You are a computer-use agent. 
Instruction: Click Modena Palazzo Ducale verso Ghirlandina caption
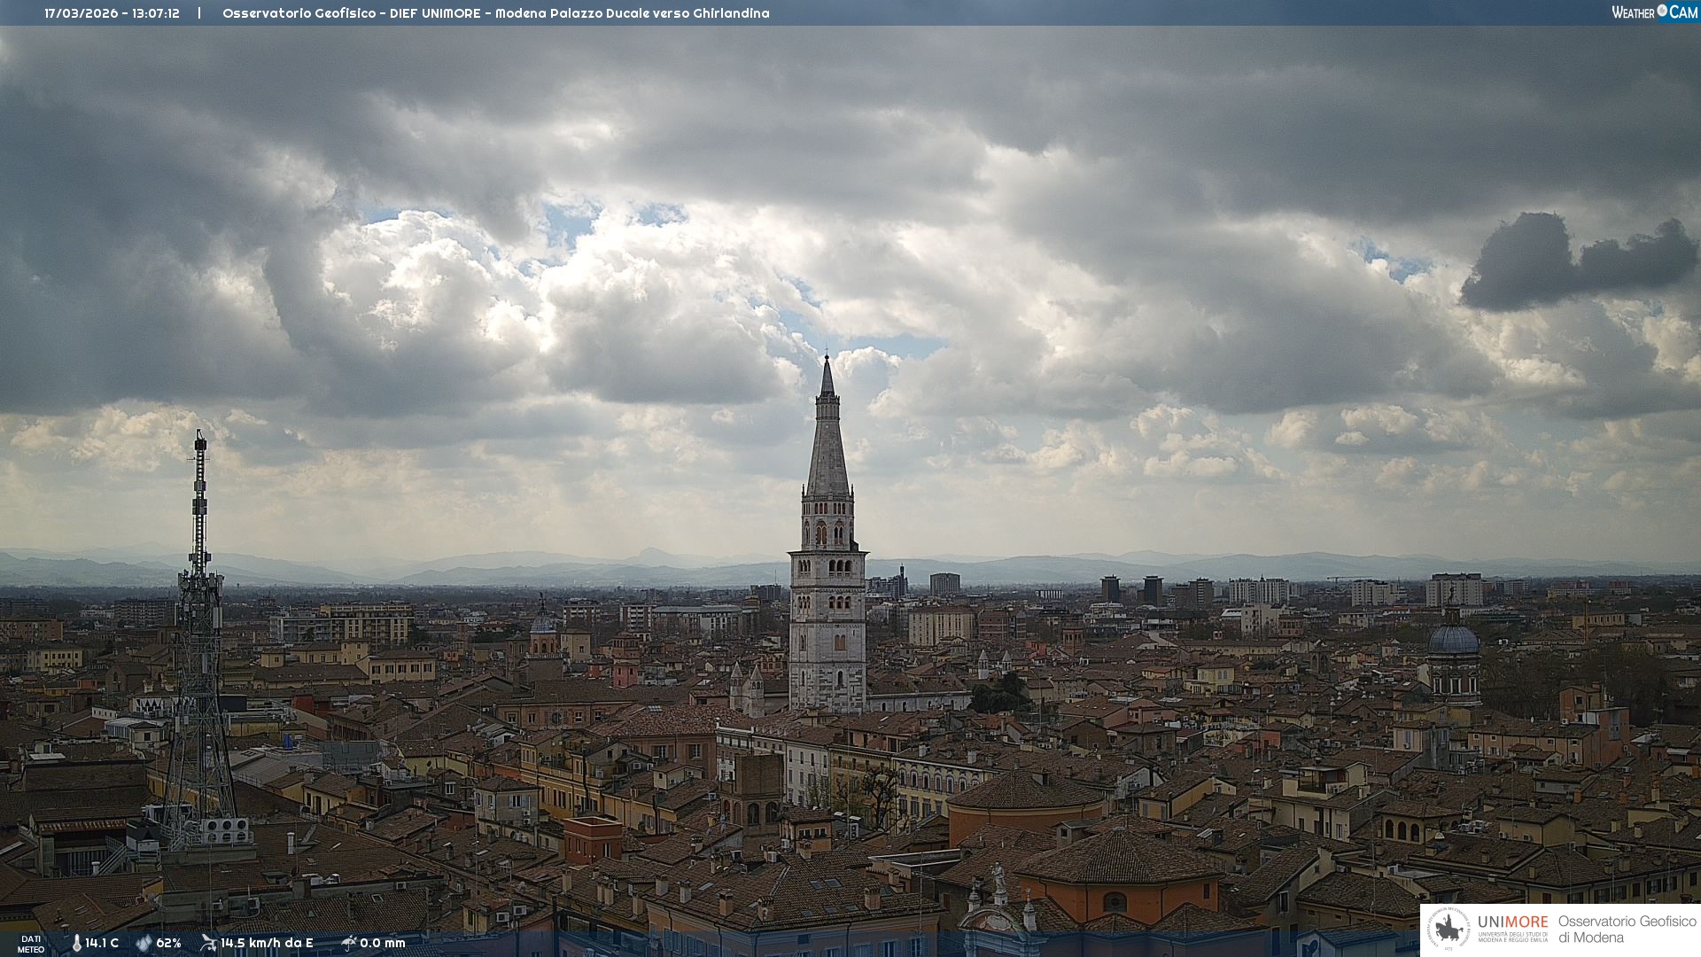tap(632, 13)
